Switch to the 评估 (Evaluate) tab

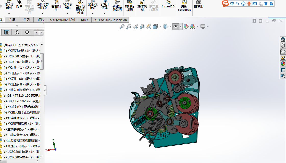coord(41,20)
